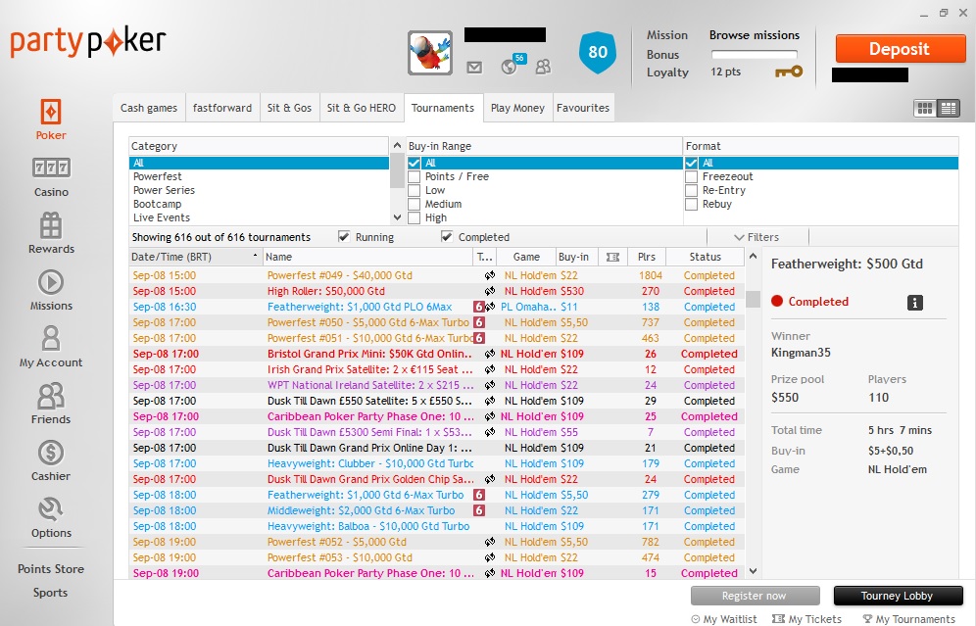This screenshot has width=976, height=626.
Task: Click the ticket column header icon
Action: [x=612, y=257]
